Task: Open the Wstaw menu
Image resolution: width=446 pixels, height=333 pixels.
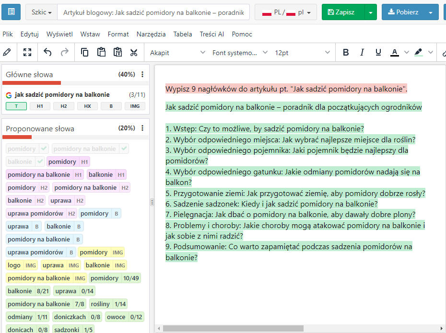Action: point(90,34)
